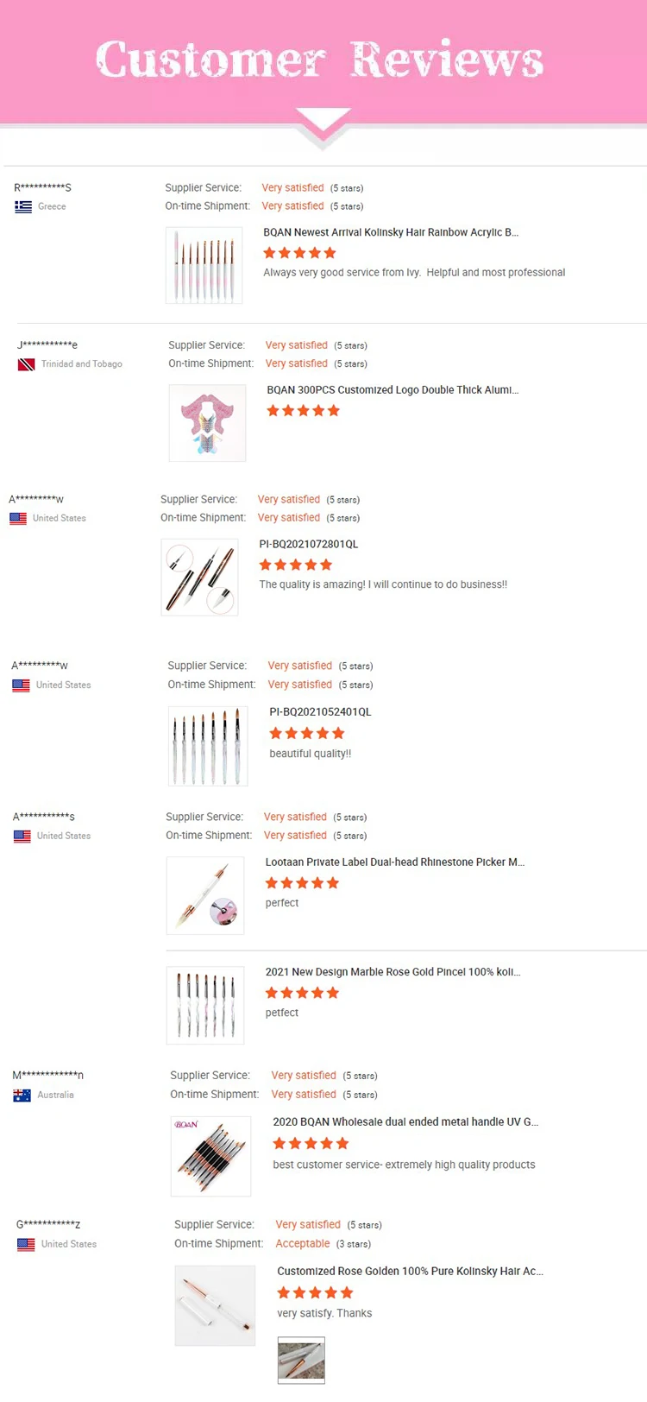Click United States flag beside reviewer G***********z
647x1402 pixels.
(26, 1244)
